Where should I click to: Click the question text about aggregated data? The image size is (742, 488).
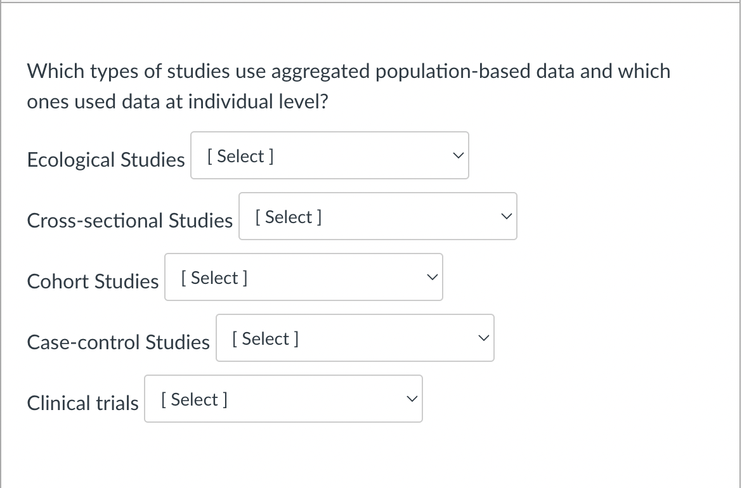348,86
